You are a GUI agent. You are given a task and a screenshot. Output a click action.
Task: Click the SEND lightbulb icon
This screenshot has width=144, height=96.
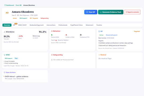tap(5, 55)
